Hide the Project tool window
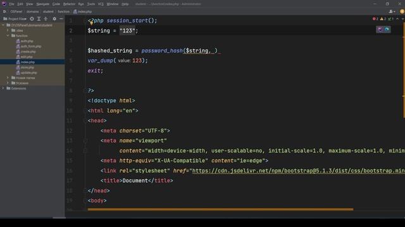 [x=61, y=19]
